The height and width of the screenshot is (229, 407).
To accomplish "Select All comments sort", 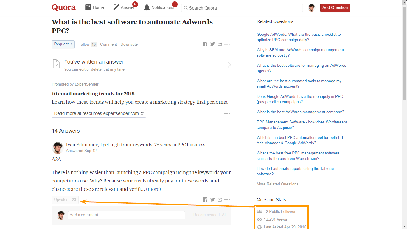I will click(x=224, y=215).
